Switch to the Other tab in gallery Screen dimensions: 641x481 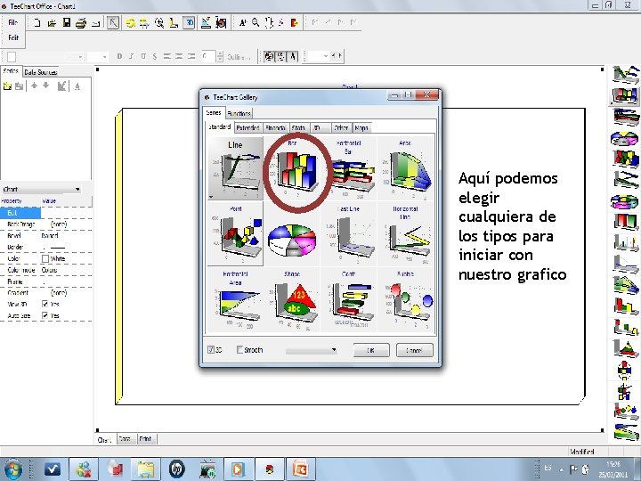pos(341,128)
